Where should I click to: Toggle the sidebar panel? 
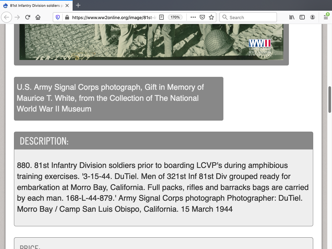tap(302, 17)
